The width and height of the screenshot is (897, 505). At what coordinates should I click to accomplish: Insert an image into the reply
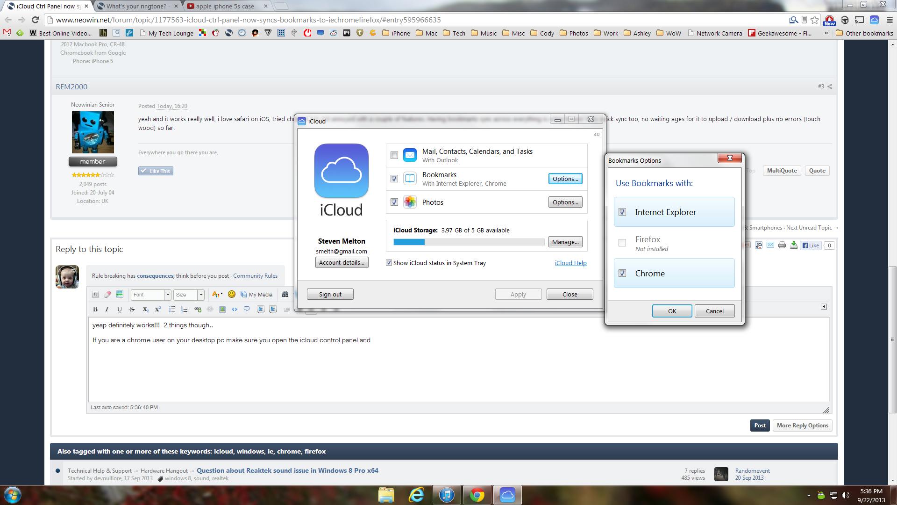tap(222, 309)
